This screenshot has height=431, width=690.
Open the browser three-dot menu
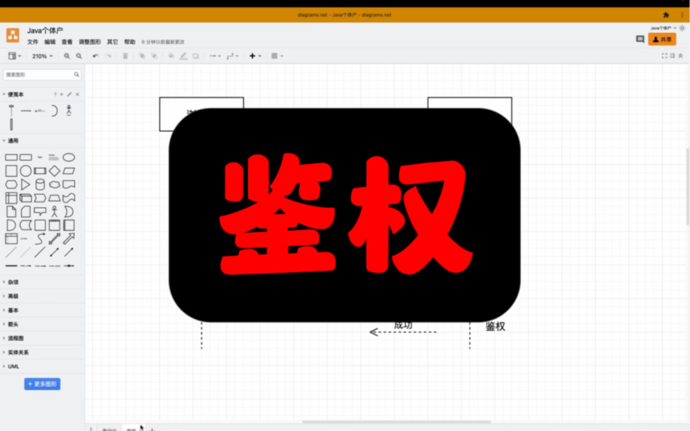coord(682,15)
